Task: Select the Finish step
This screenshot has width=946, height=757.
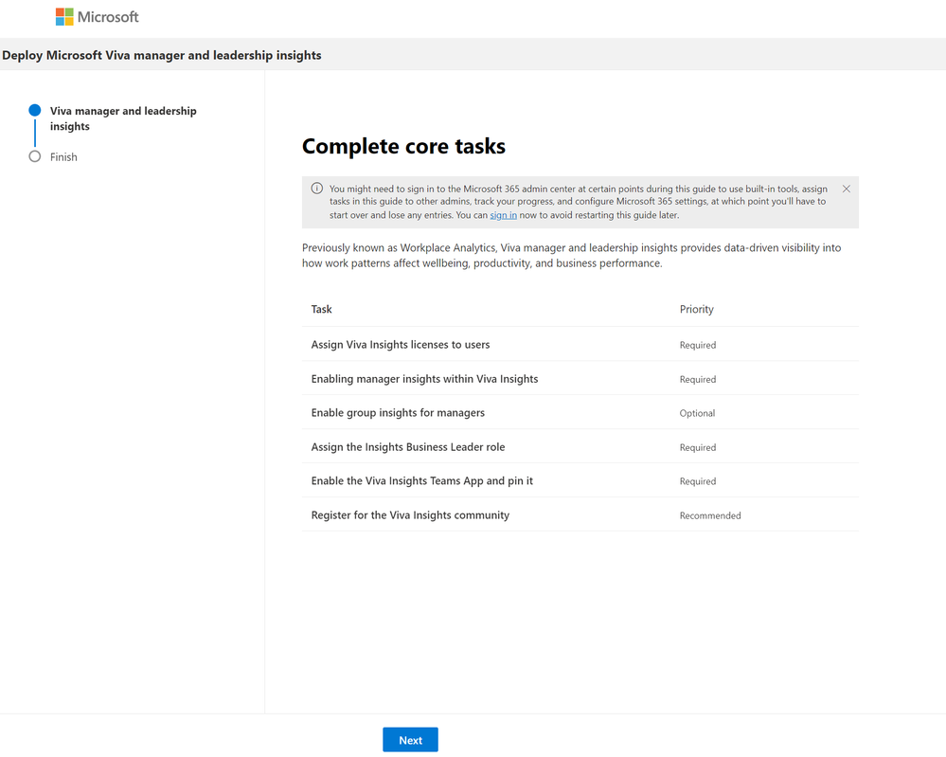Action: 63,157
